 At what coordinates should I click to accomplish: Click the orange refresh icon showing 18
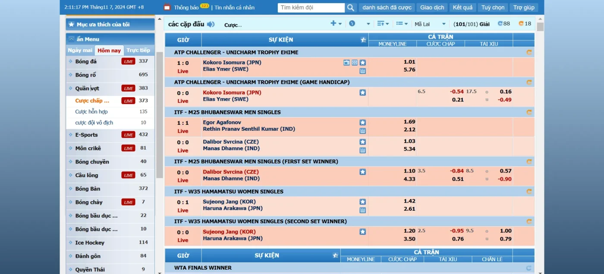click(x=521, y=24)
